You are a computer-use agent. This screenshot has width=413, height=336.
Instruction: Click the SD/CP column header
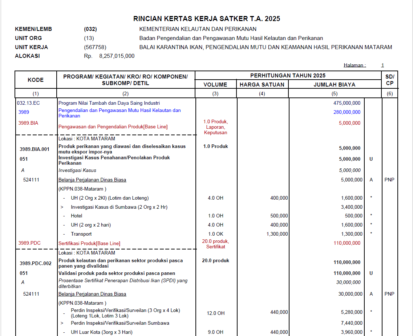390,80
